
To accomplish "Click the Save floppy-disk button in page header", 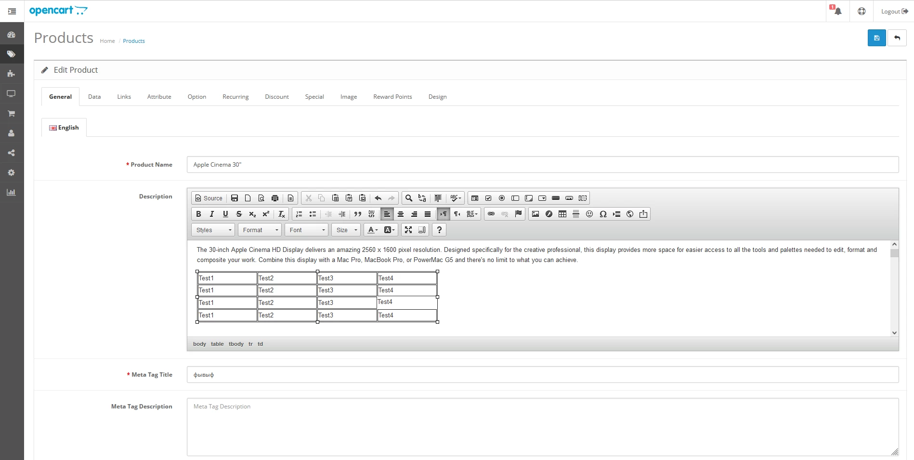I will pyautogui.click(x=876, y=38).
